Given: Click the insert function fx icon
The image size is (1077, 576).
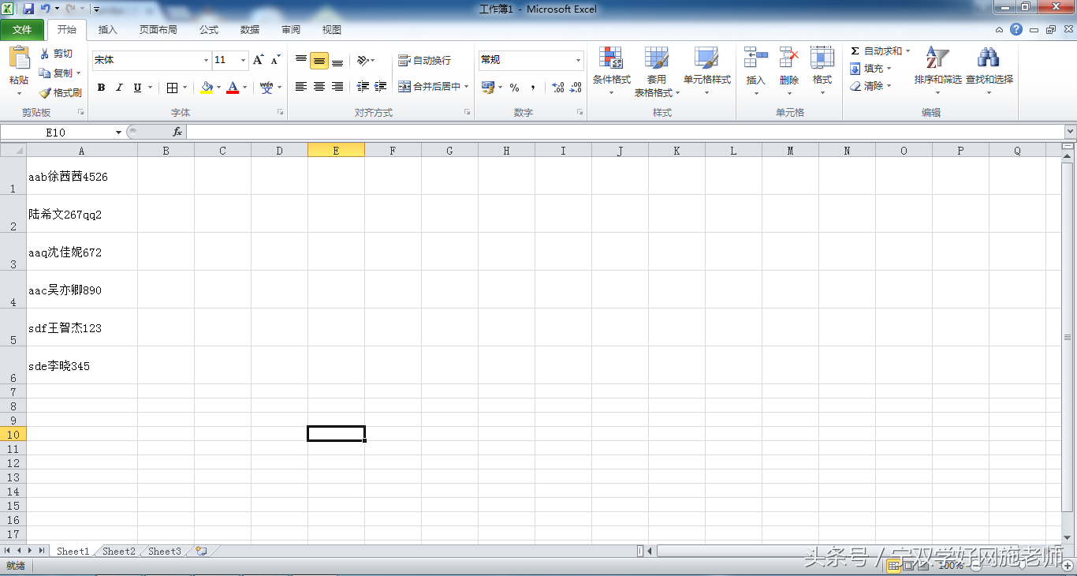Looking at the screenshot, I should point(177,132).
